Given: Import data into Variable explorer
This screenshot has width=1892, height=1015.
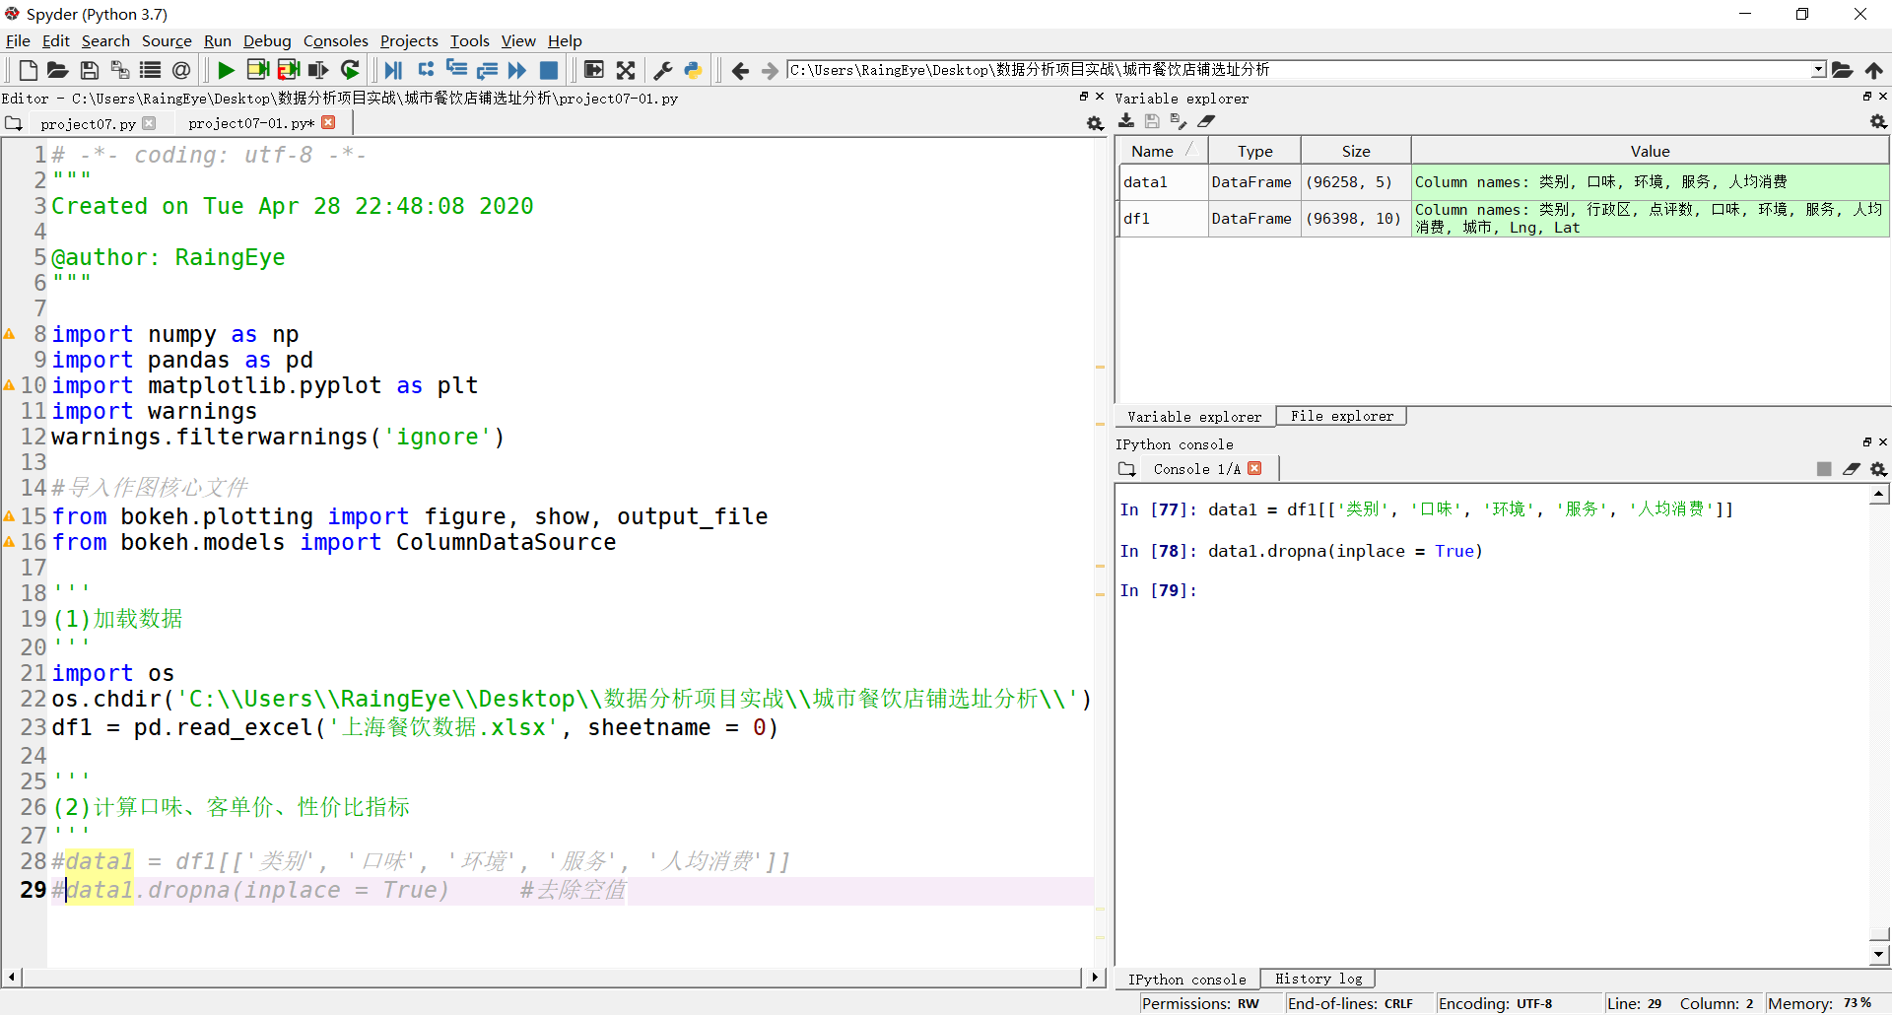Looking at the screenshot, I should click(x=1126, y=121).
